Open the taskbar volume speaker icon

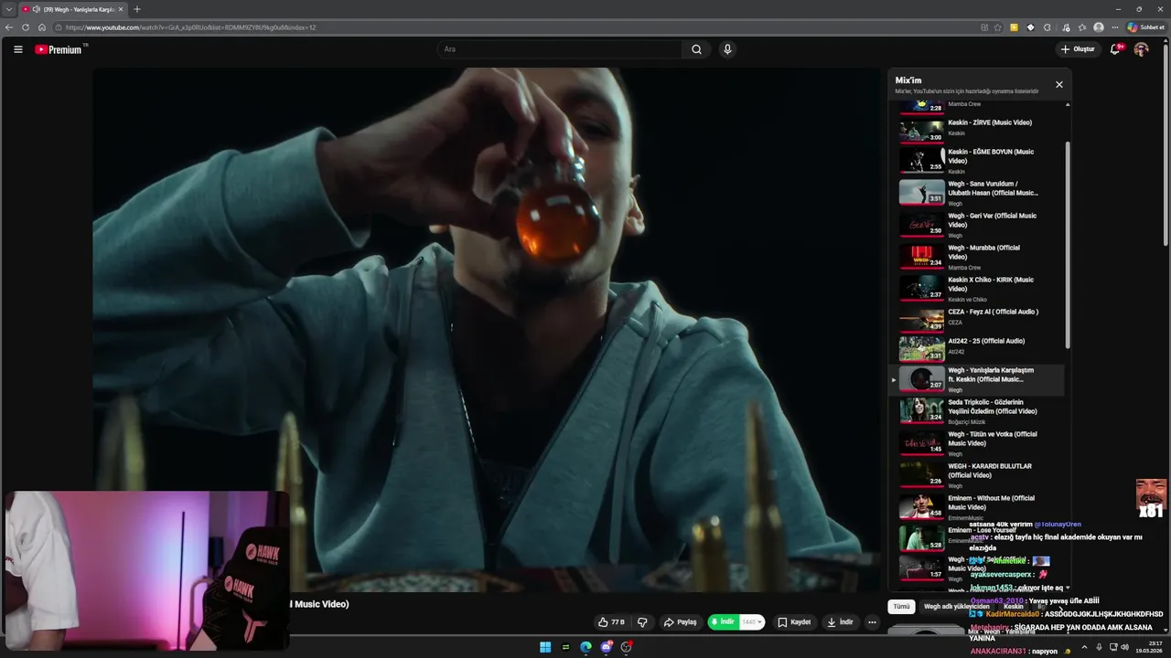(1124, 647)
